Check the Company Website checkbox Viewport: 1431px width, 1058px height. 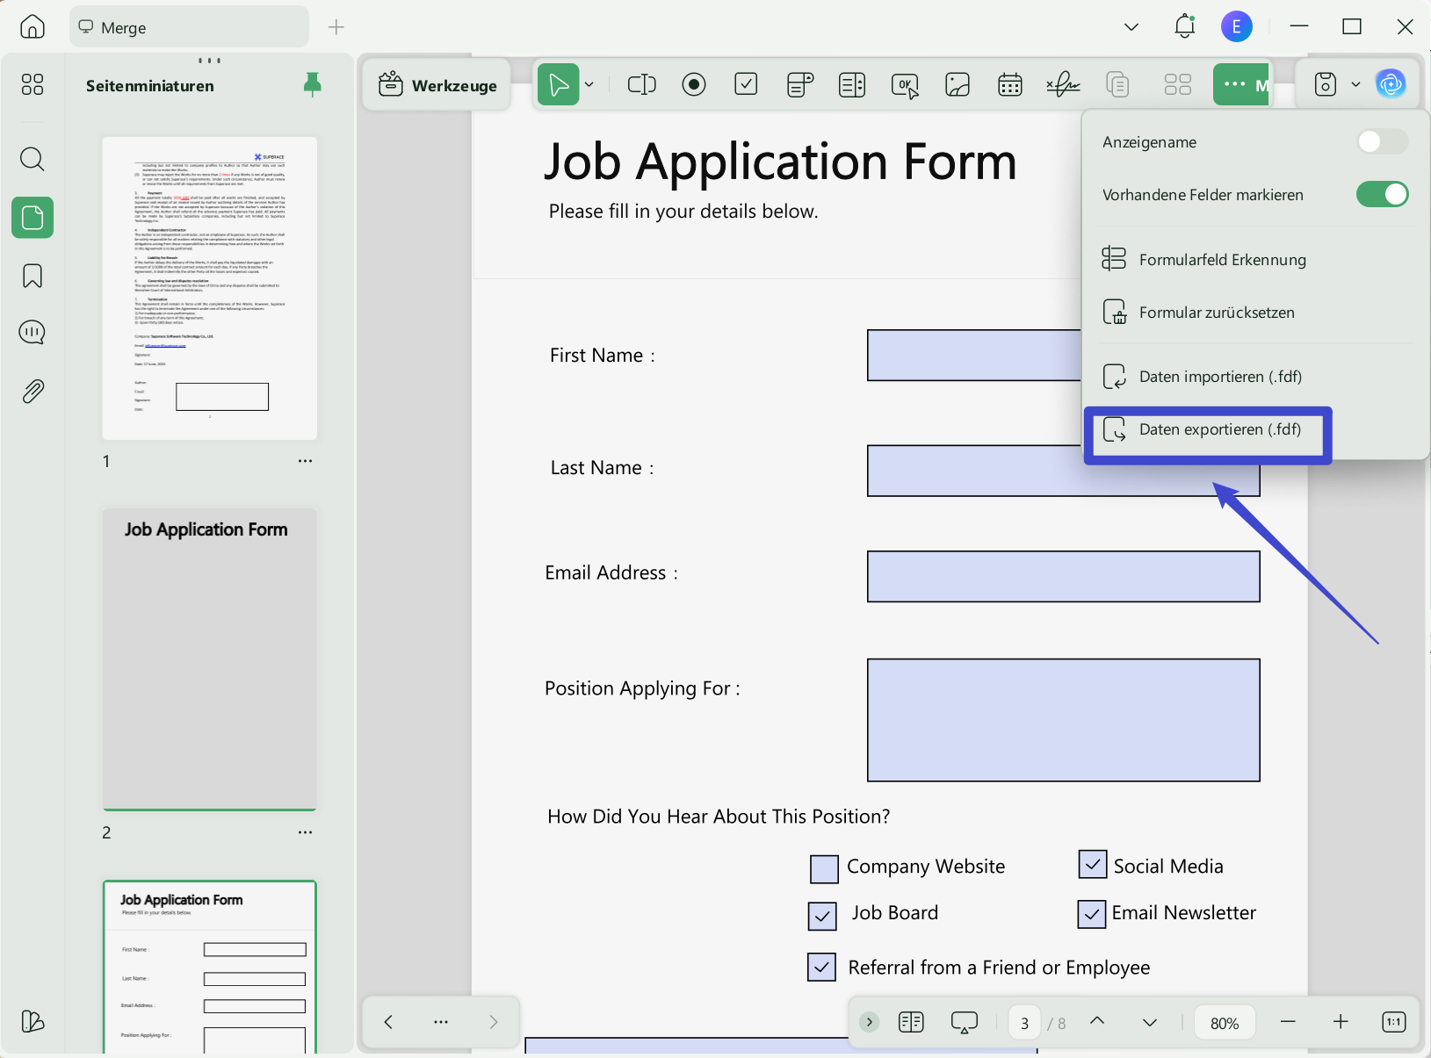tap(824, 869)
